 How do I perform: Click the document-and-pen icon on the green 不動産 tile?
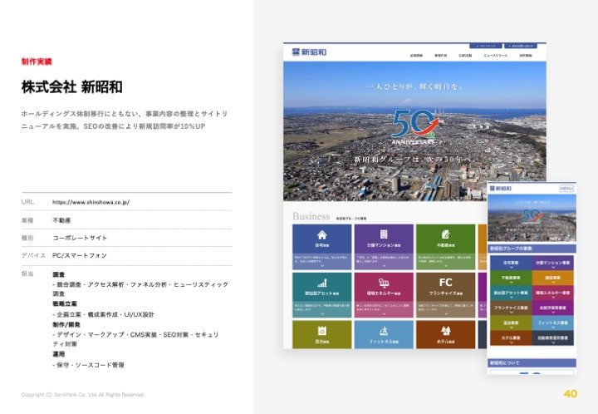click(x=445, y=234)
